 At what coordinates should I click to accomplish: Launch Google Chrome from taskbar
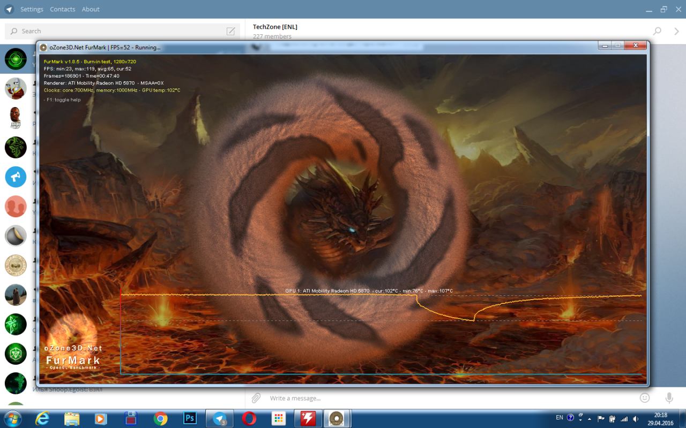pos(160,418)
